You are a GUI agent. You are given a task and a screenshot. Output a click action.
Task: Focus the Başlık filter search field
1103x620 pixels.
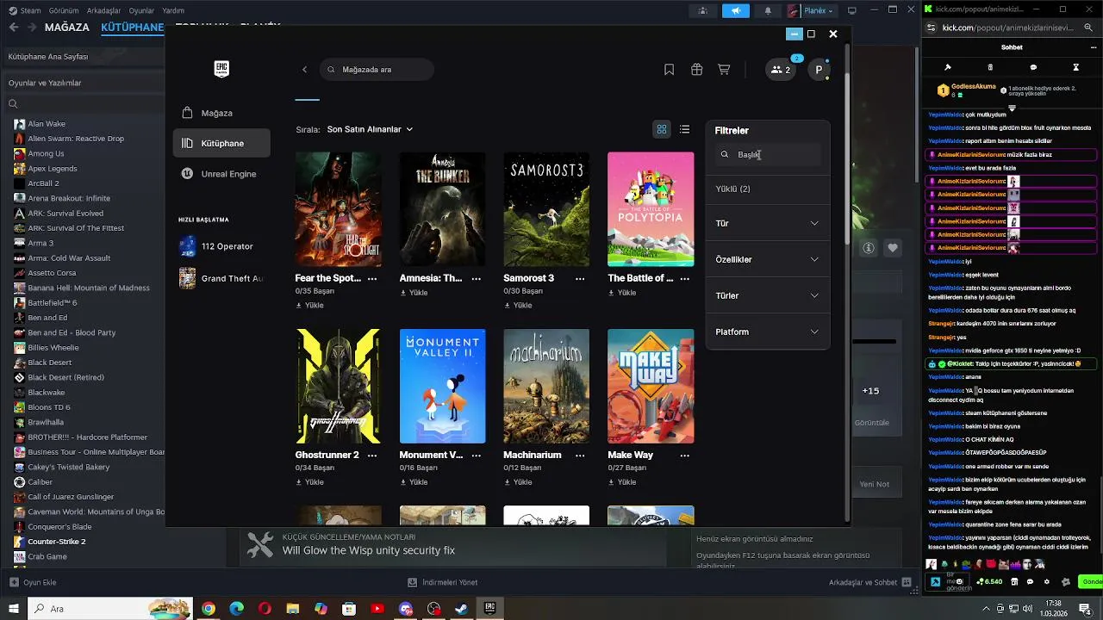[x=767, y=155]
